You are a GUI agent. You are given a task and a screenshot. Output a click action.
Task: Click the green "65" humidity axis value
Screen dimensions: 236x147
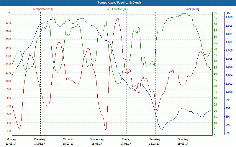pyautogui.click(x=215, y=55)
